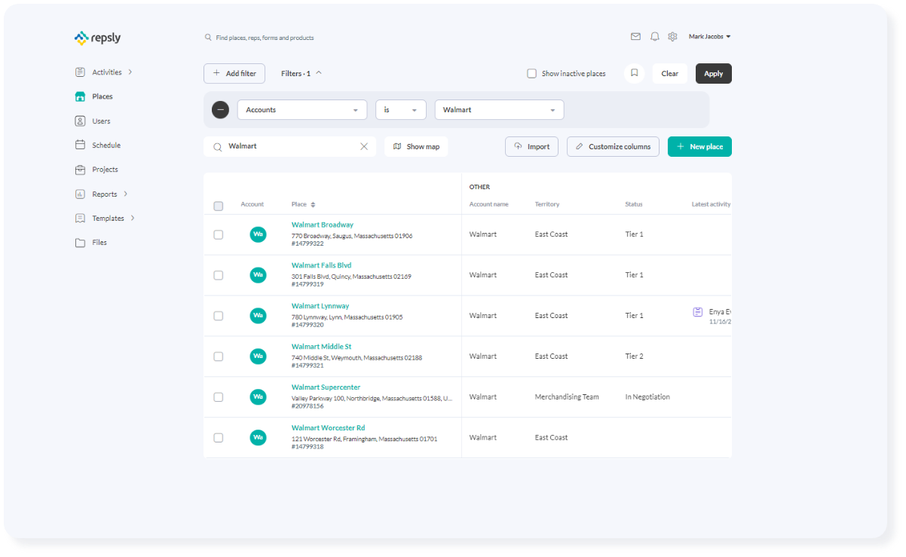This screenshot has width=906, height=557.
Task: Sort by the Place column arrows
Action: 313,204
